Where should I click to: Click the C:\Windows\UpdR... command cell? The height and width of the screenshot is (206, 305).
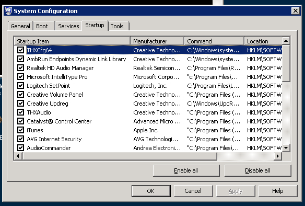click(213, 104)
